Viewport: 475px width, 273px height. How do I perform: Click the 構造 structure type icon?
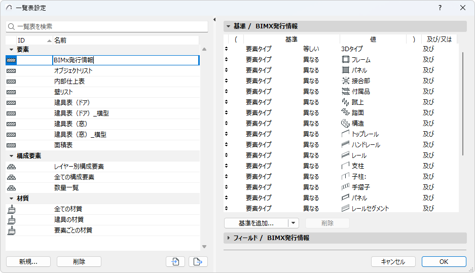(346, 124)
